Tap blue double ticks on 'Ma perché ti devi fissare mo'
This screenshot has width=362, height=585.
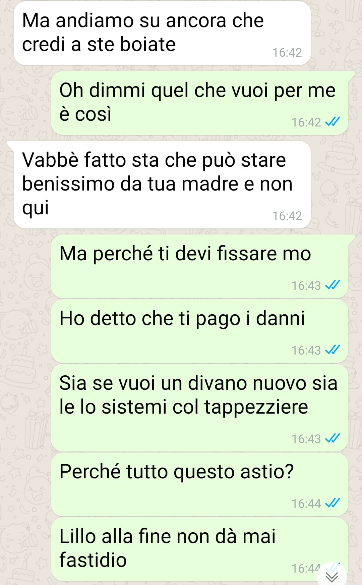pos(333,285)
